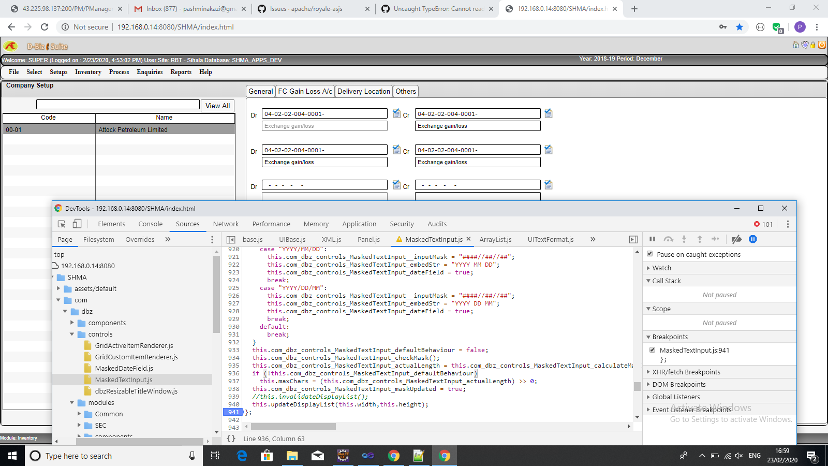Open the DevTools customize three-dot menu
The height and width of the screenshot is (466, 828).
coord(788,224)
